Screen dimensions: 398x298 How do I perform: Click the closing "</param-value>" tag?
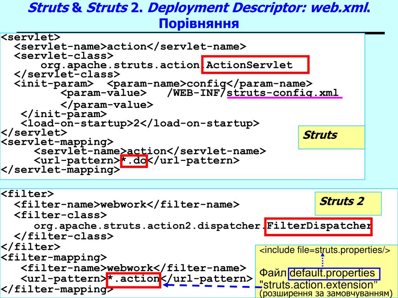pyautogui.click(x=107, y=105)
